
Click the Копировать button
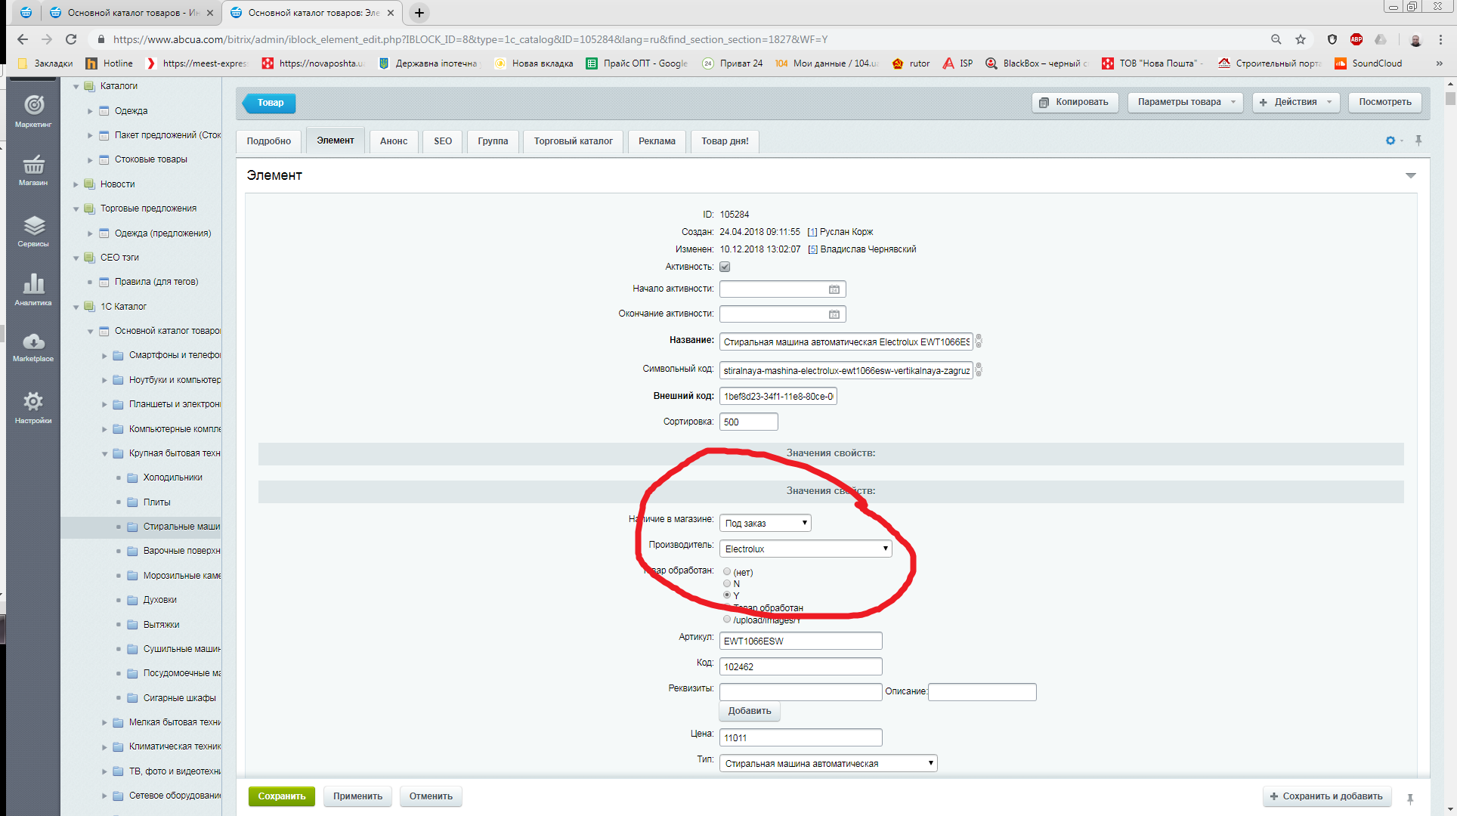coord(1075,102)
